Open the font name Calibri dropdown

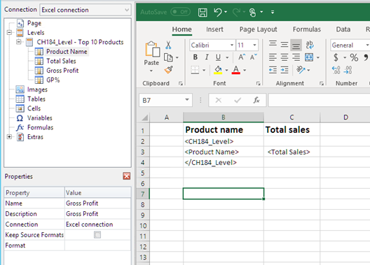pos(232,45)
